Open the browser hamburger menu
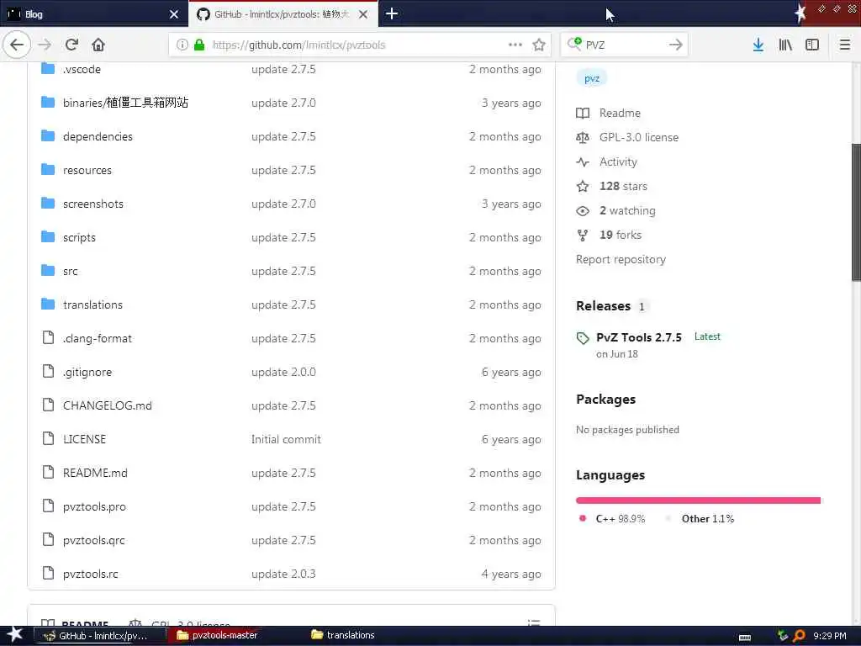 844,45
